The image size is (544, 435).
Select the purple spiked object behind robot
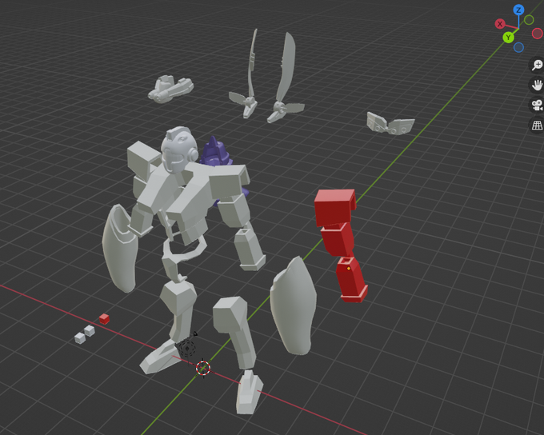click(x=217, y=154)
